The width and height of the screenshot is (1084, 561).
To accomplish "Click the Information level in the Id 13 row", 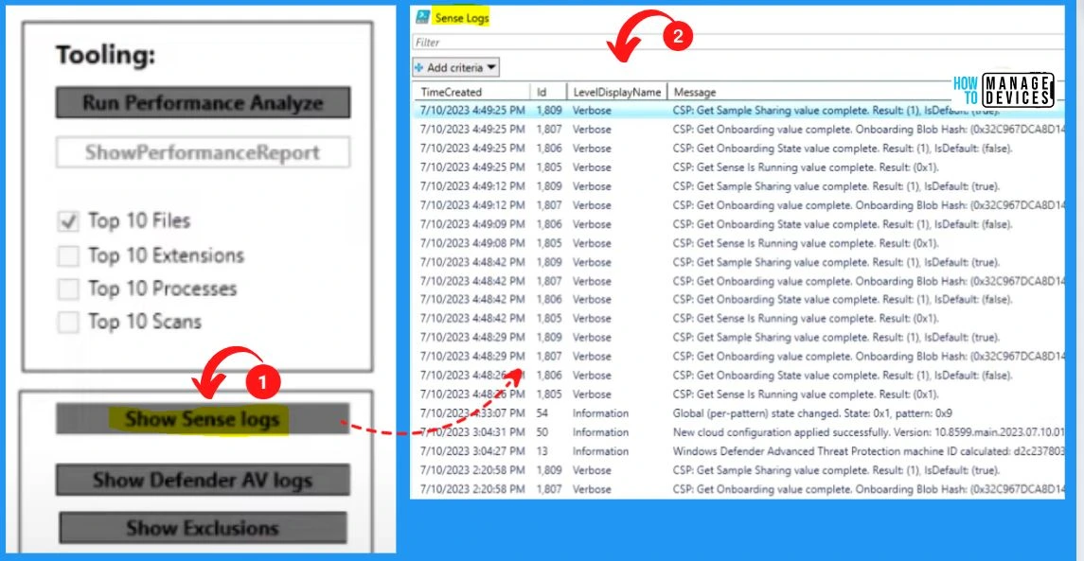I will (601, 451).
